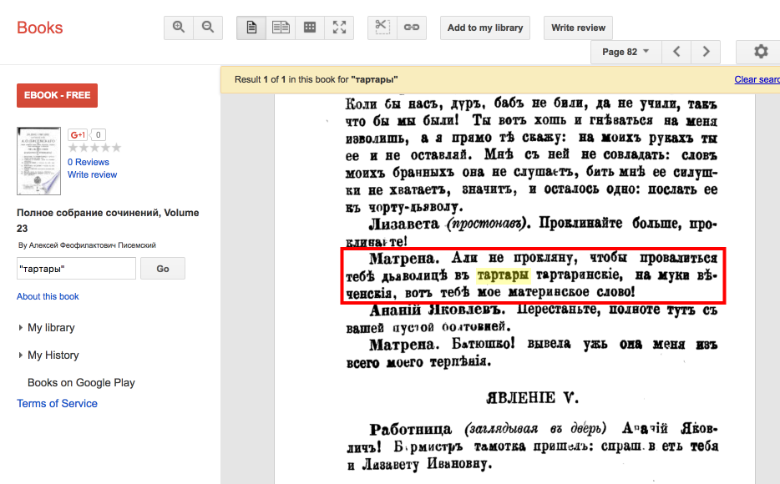The height and width of the screenshot is (484, 780).
Task: Click the +1 count box showing 0
Action: coord(98,134)
